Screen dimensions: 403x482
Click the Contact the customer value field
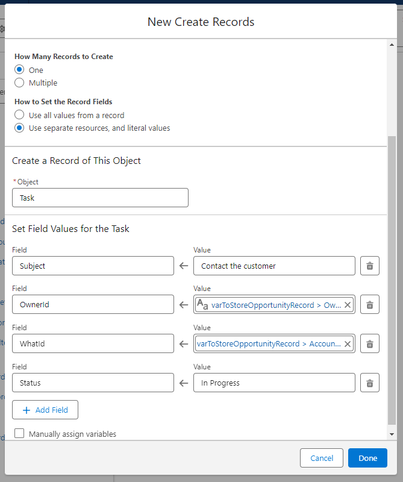pyautogui.click(x=274, y=266)
